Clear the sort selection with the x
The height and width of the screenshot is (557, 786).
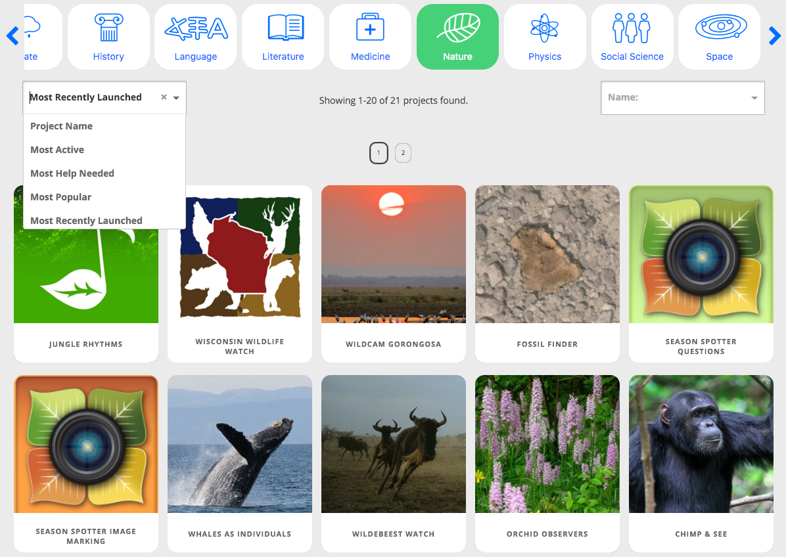point(164,97)
